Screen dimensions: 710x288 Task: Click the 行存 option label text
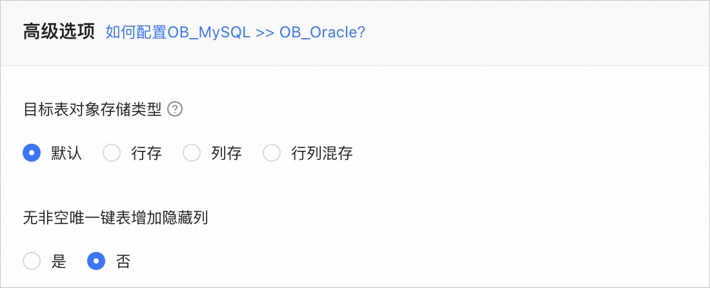pos(147,153)
